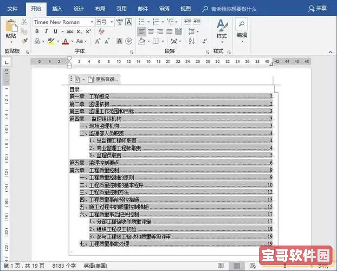Collapse the ribbon with the chevron
Screen dimensions: 337x271
330,52
